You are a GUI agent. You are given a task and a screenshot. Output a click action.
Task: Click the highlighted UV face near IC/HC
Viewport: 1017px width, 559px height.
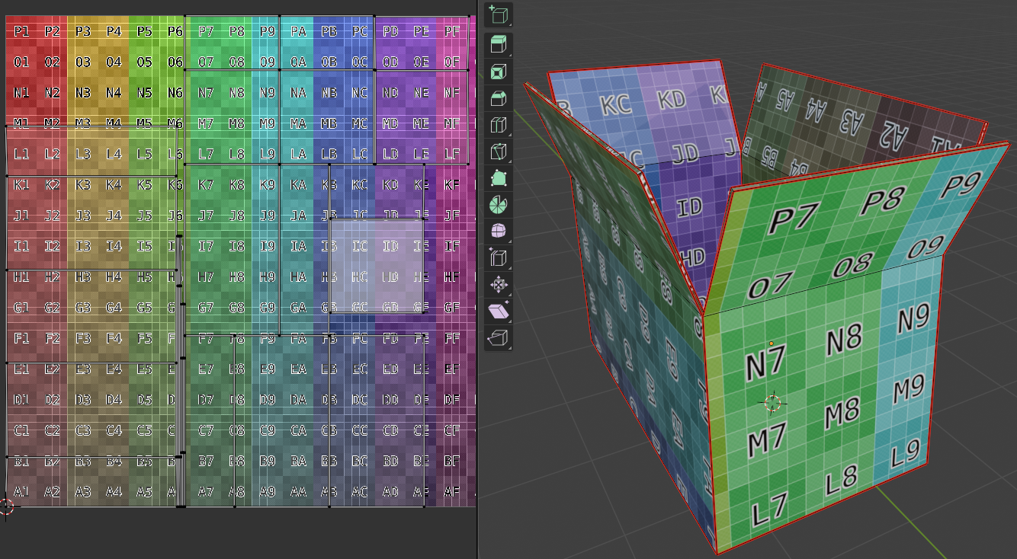point(377,265)
